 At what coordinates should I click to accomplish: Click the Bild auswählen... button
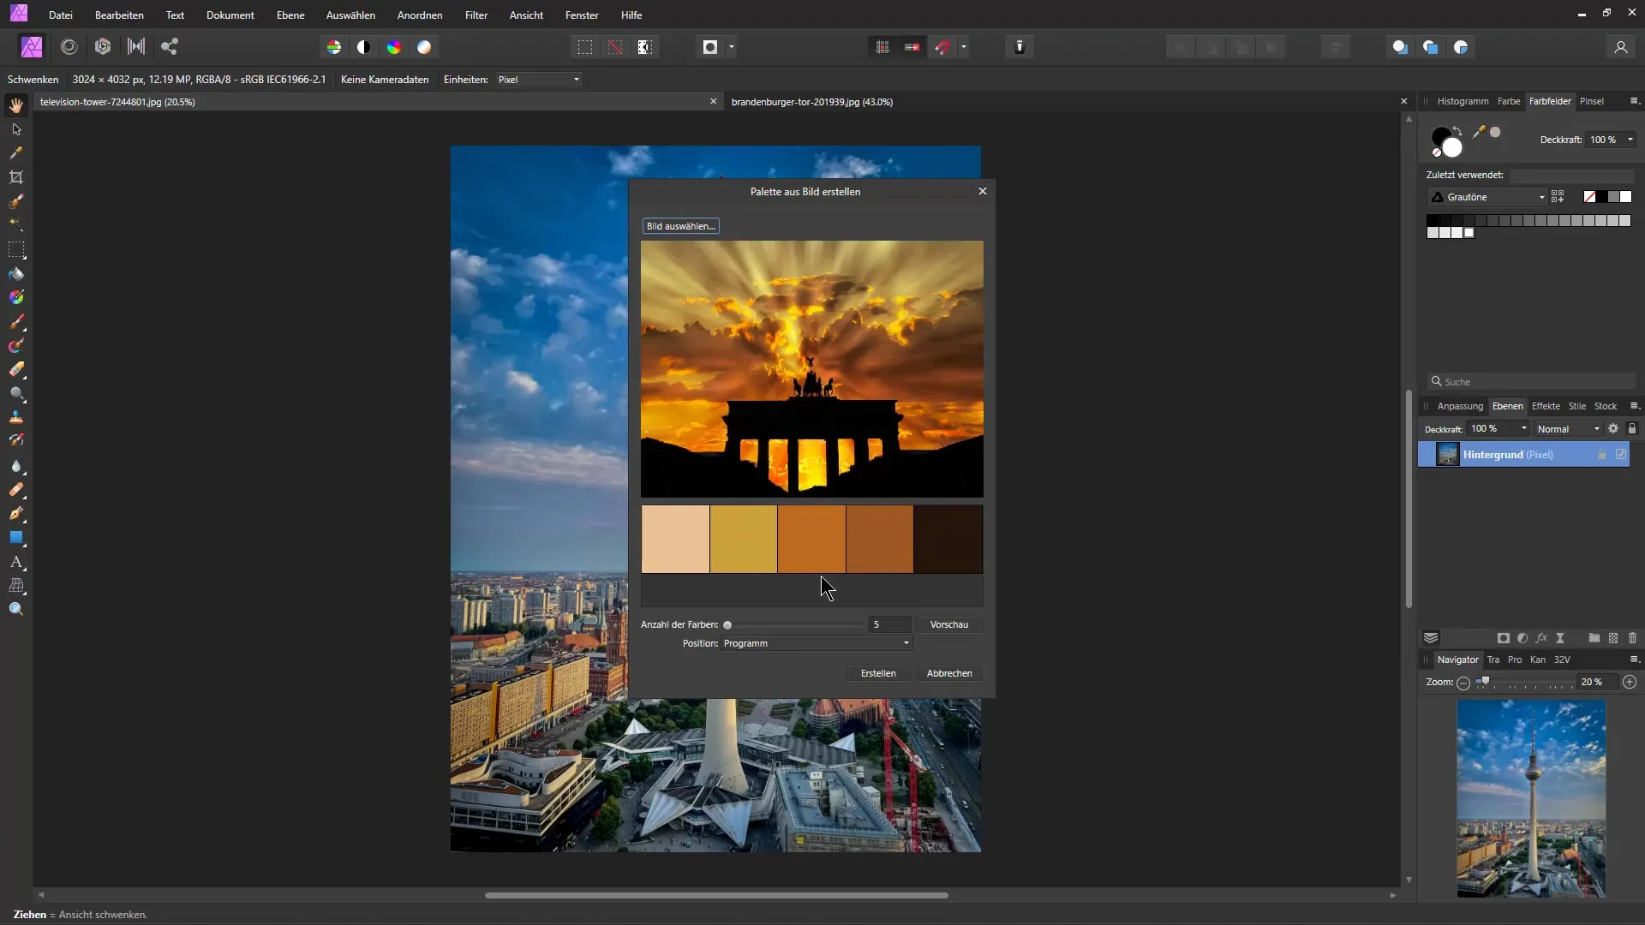(x=680, y=226)
